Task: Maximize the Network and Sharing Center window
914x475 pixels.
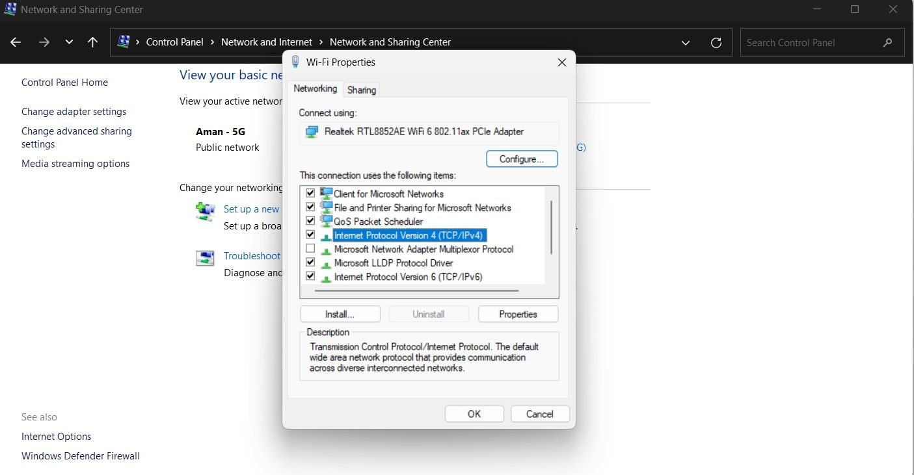Action: (x=855, y=9)
